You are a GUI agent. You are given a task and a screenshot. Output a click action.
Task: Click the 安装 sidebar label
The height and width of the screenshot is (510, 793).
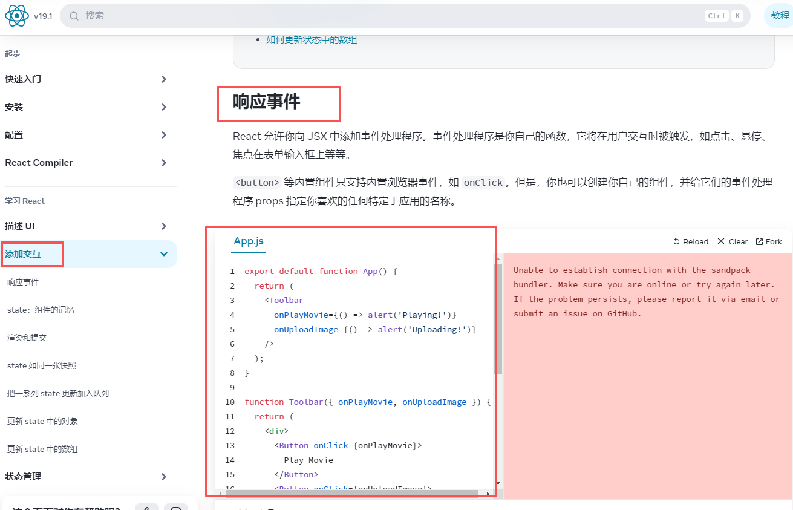14,107
